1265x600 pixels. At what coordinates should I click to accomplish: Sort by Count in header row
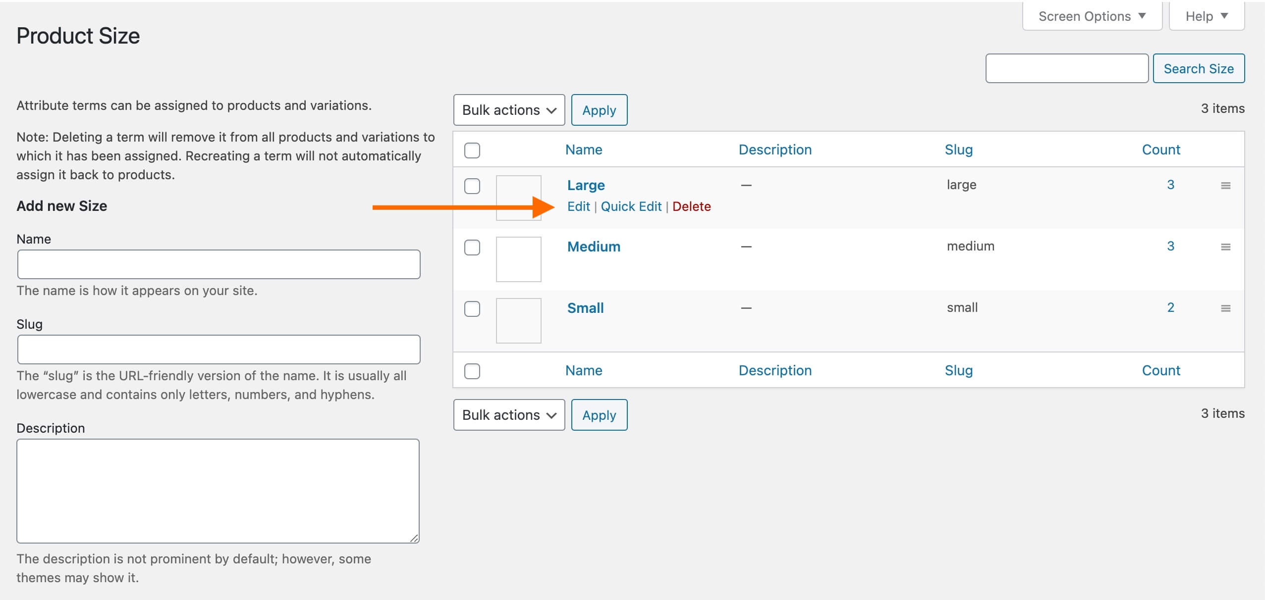pyautogui.click(x=1161, y=150)
